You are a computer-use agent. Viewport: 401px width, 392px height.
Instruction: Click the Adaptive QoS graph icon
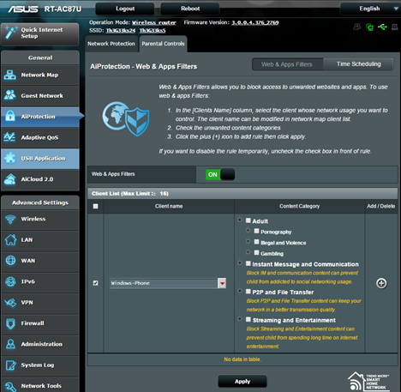tap(9, 137)
